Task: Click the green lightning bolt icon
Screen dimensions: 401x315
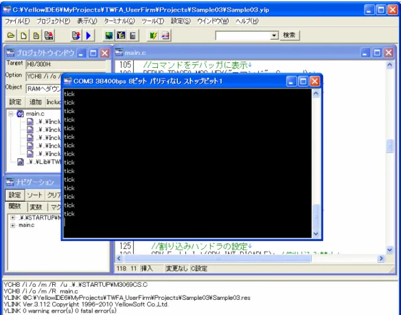Action: (x=153, y=36)
